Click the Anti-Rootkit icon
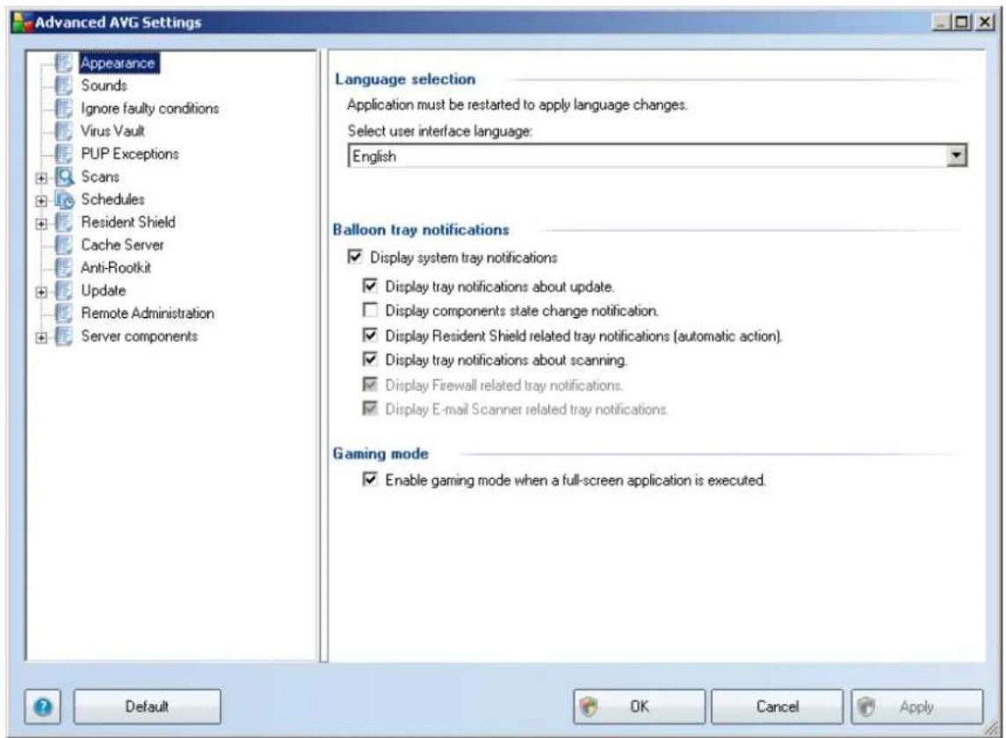The width and height of the screenshot is (1006, 738). (x=63, y=268)
